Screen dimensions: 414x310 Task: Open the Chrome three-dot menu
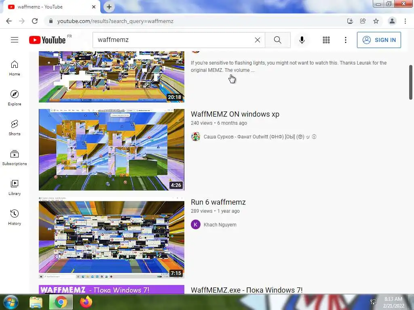pos(405,21)
